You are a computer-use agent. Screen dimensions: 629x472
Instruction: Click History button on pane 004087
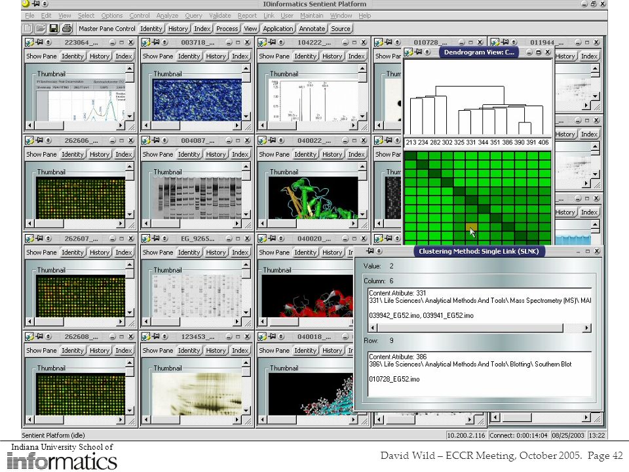(x=216, y=154)
